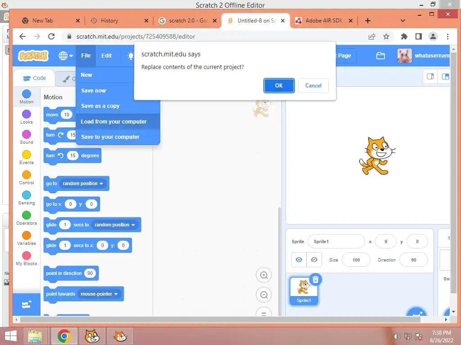Click the cat sprite on stage

377,156
